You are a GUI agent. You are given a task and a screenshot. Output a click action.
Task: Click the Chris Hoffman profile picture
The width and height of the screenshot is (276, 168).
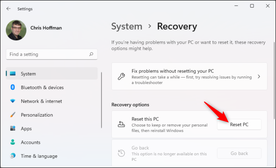16,30
